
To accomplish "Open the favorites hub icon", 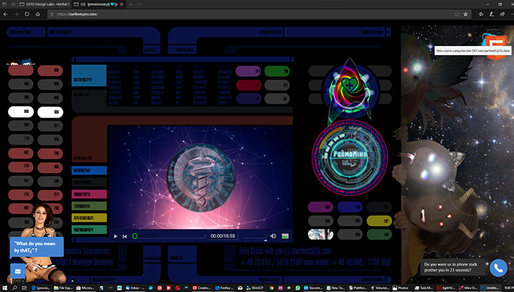I will (481, 14).
